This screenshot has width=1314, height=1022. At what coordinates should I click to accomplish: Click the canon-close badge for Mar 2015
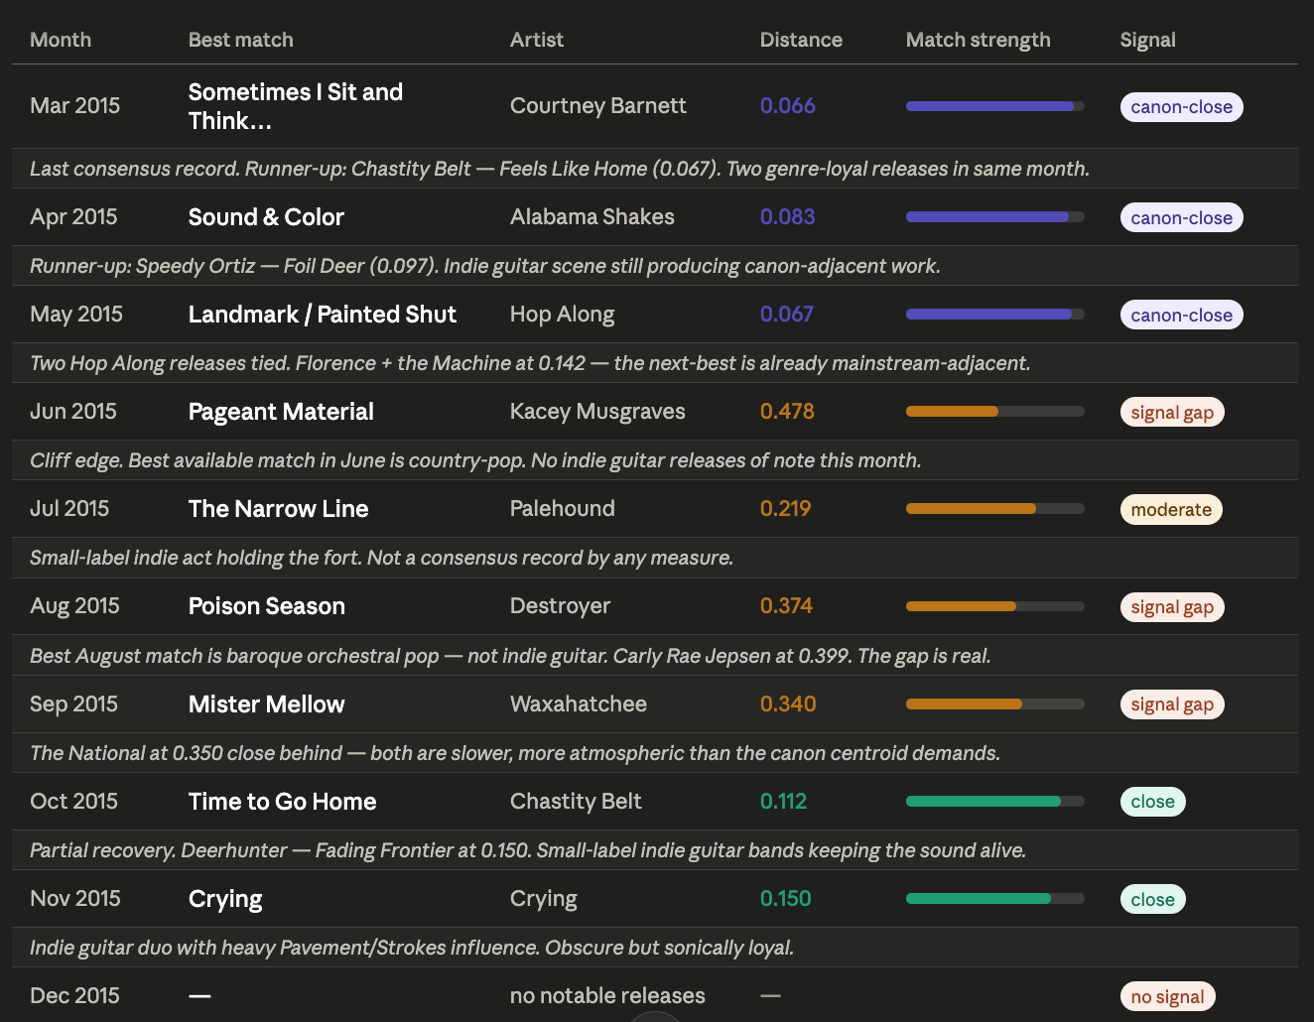pyautogui.click(x=1181, y=107)
